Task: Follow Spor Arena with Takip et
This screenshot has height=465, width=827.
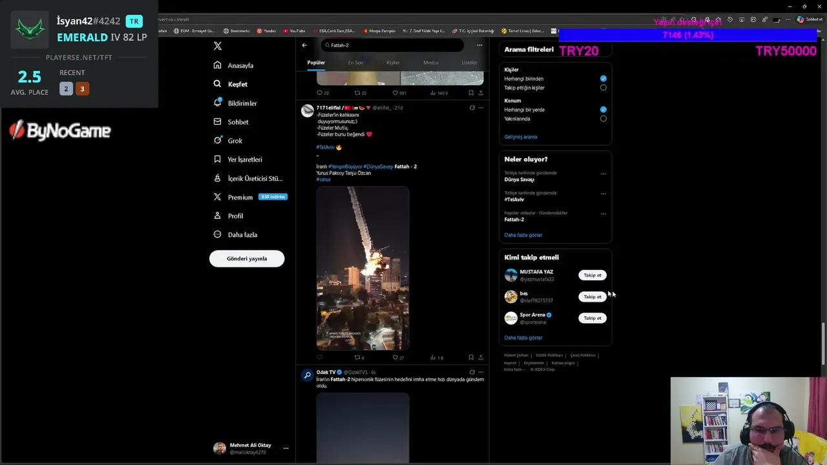Action: tap(592, 318)
